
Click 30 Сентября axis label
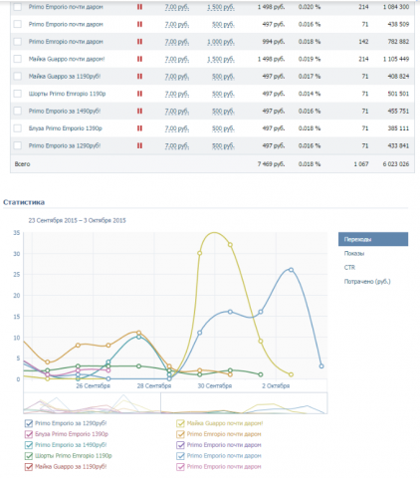pyautogui.click(x=215, y=385)
